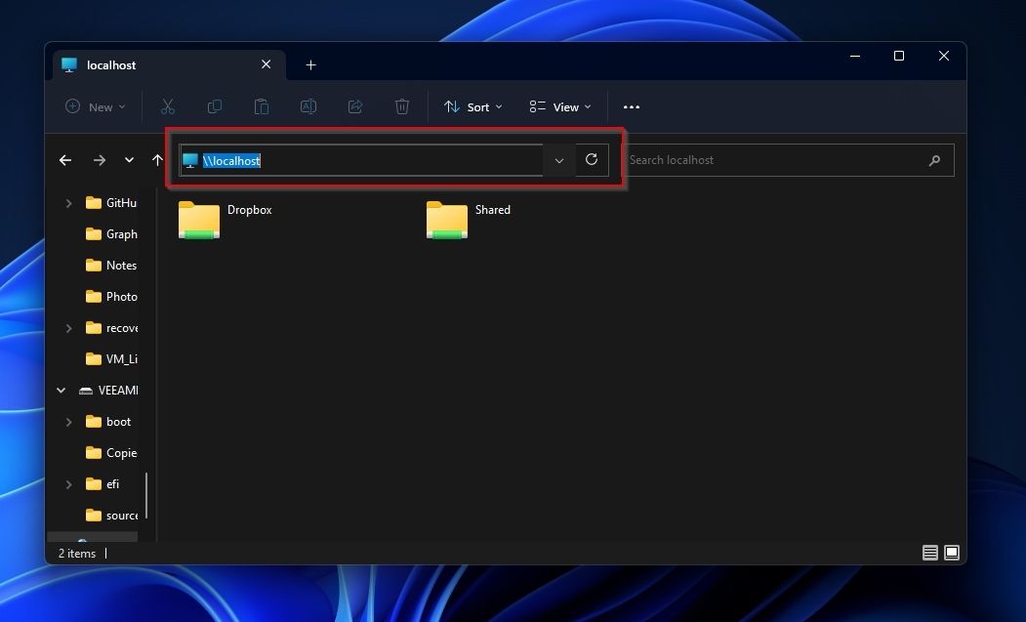Select the Rename icon in the toolbar
Screen dimensions: 1026x622
tap(308, 106)
